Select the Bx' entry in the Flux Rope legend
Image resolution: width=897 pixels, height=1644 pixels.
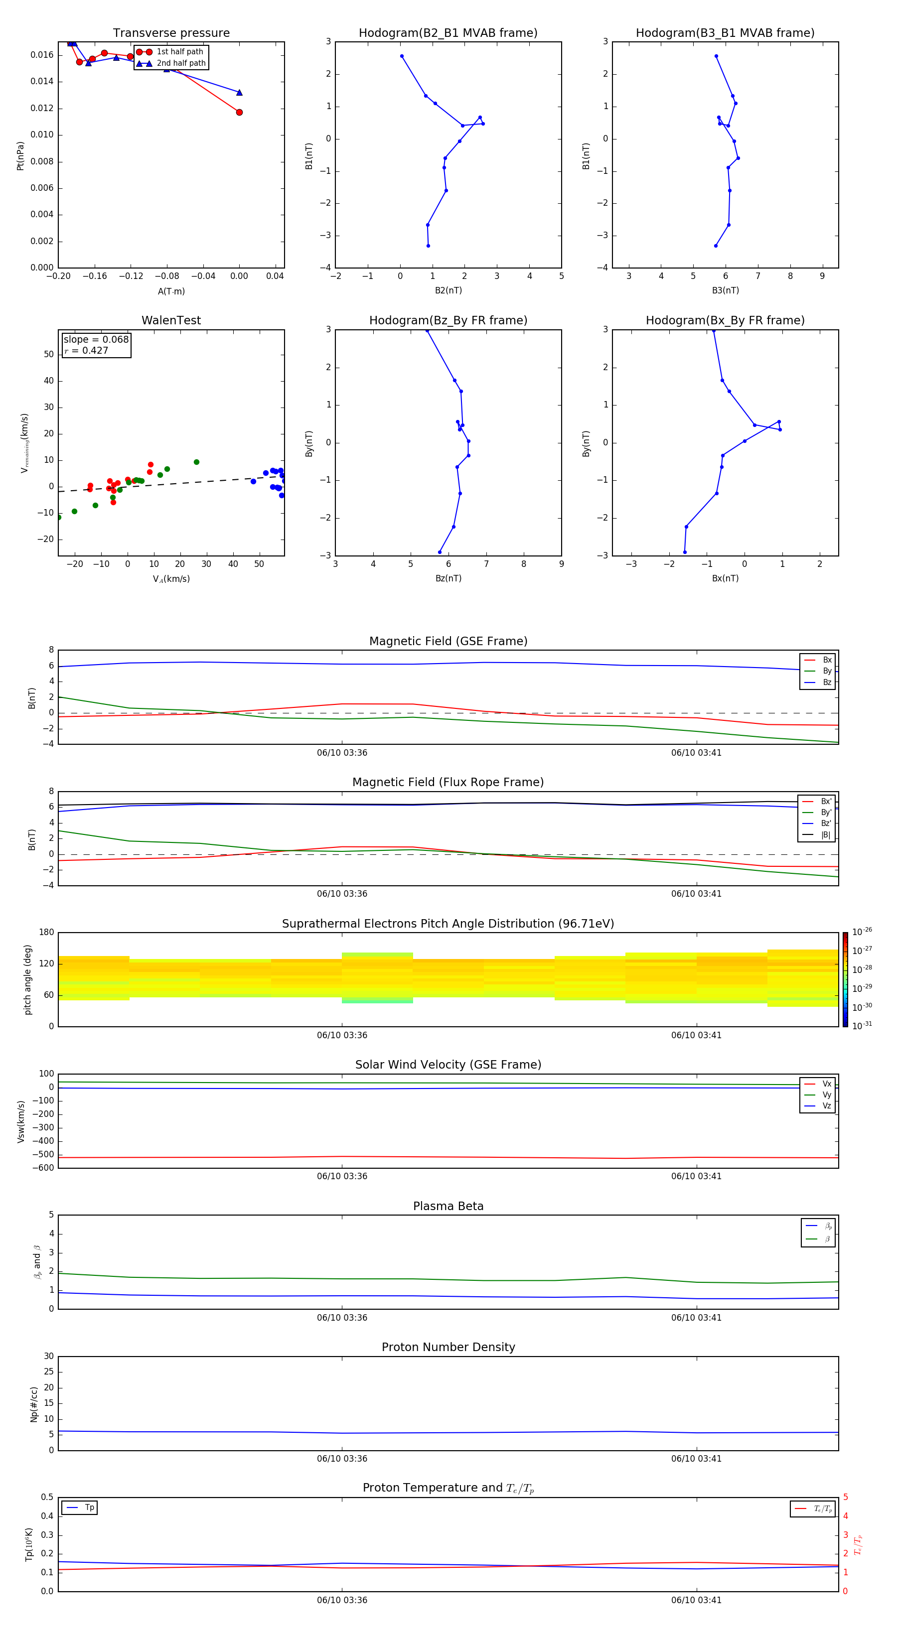click(817, 802)
